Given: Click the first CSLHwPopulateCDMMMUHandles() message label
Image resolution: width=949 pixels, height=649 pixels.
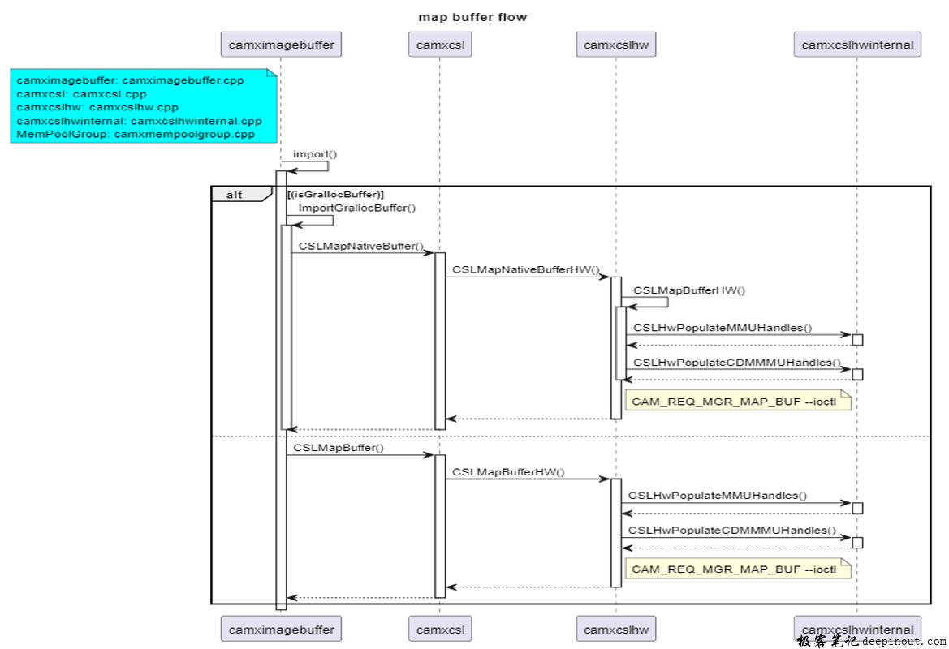Looking at the screenshot, I should (x=736, y=363).
